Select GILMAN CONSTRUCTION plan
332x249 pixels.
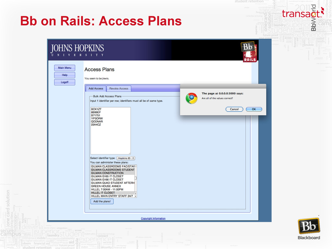tap(113, 173)
